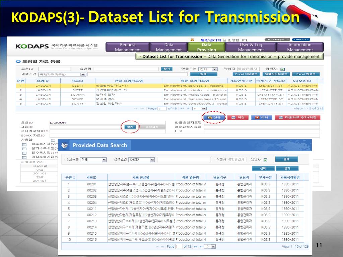This screenshot has width=343, height=257.
Task: Open popup 검색조건 dropdown showing 자료ID
Action: (141, 160)
